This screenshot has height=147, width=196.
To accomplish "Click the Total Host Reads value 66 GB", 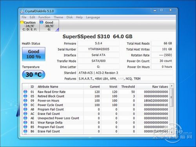I will pos(162,44).
